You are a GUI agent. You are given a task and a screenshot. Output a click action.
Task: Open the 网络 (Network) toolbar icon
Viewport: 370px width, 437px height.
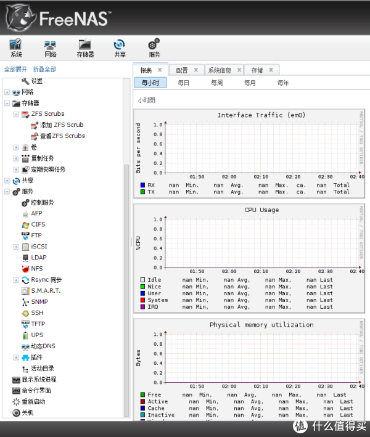coord(50,47)
